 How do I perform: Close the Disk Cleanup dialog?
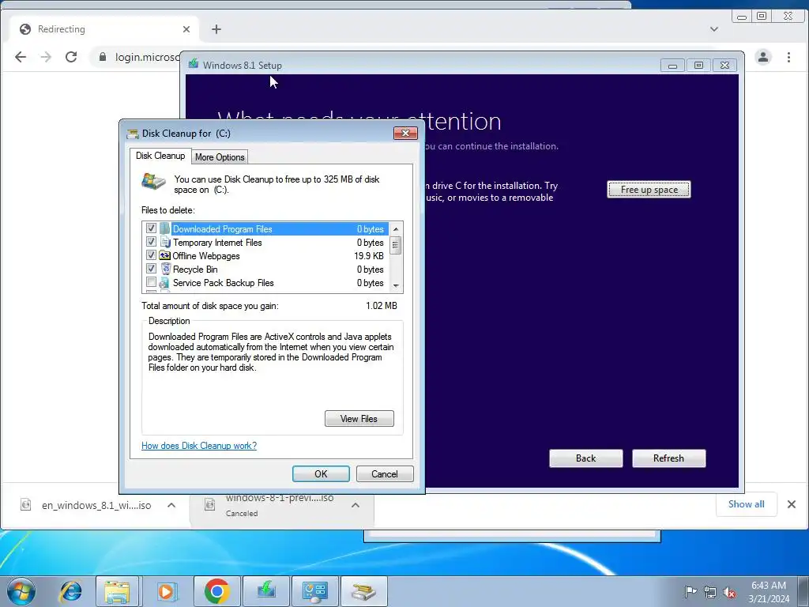(405, 133)
